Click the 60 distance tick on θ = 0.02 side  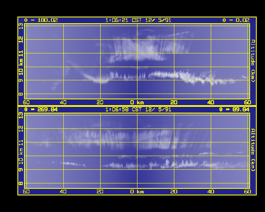(x=248, y=102)
